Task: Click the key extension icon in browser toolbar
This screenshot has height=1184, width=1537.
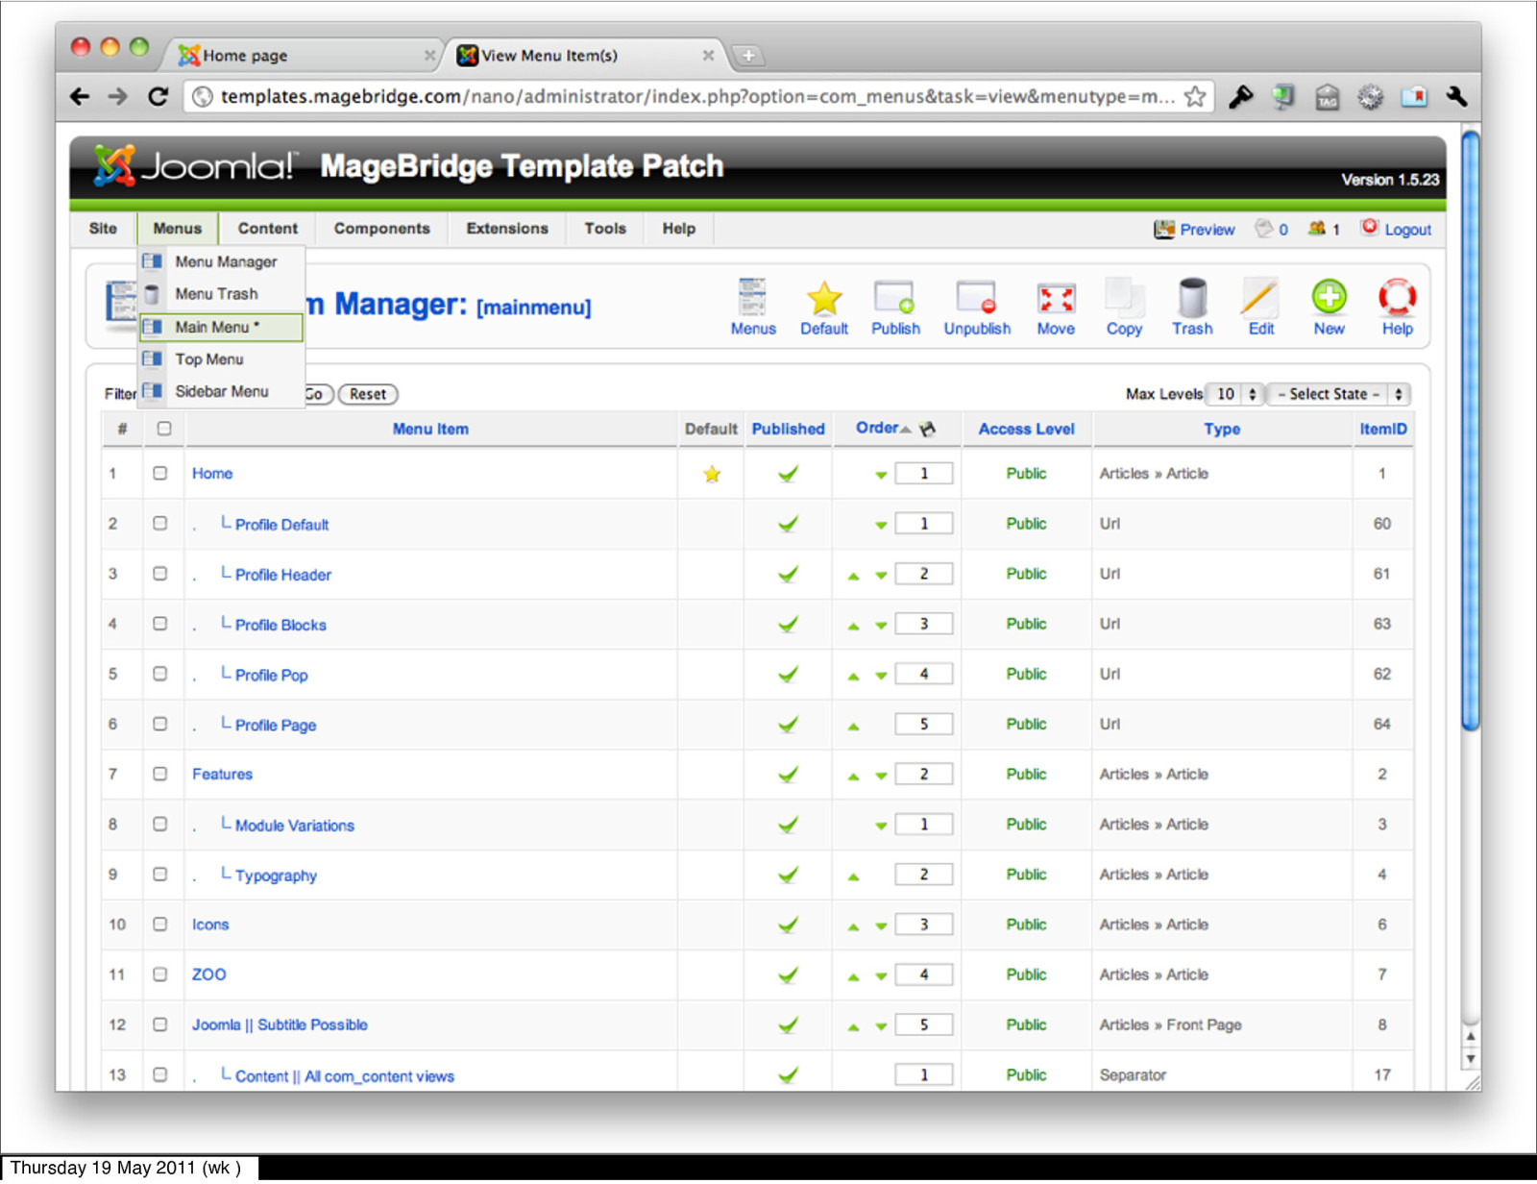Action: pyautogui.click(x=1240, y=96)
